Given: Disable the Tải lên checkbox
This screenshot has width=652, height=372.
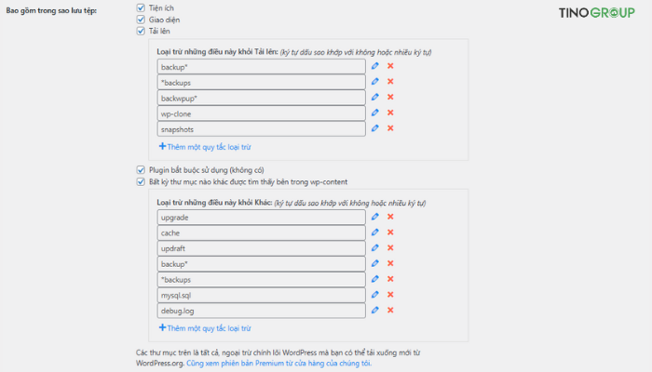Looking at the screenshot, I should pos(141,32).
